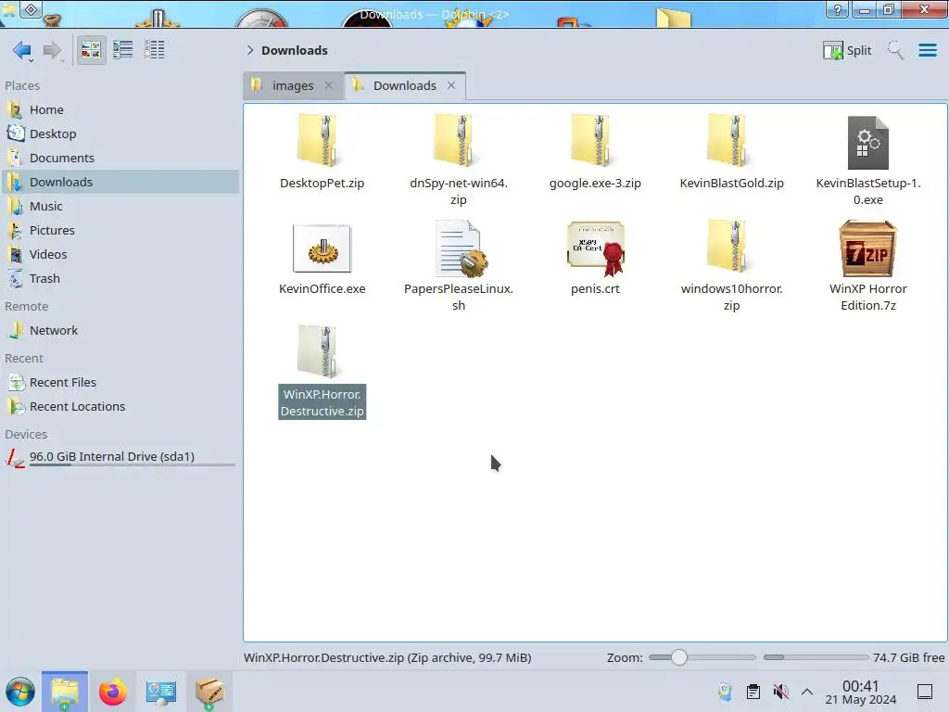This screenshot has width=949, height=712.
Task: Open Network under Remote
Action: point(120,331)
